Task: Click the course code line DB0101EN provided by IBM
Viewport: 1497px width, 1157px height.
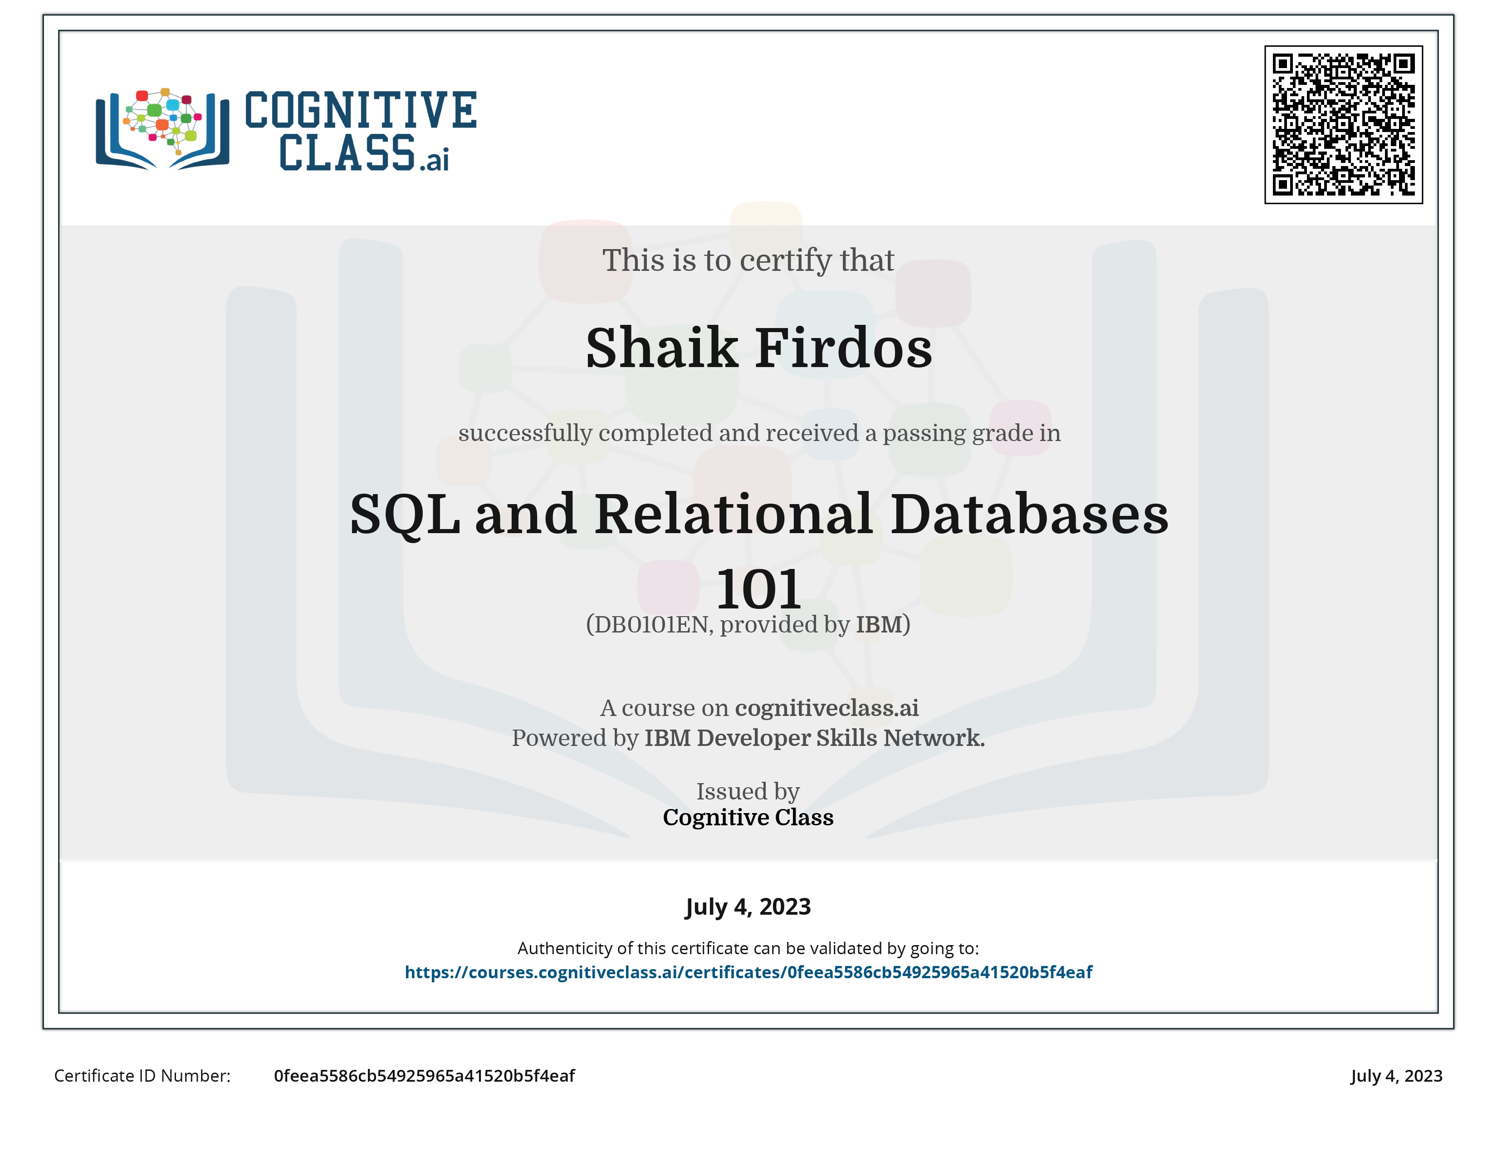Action: [x=748, y=624]
